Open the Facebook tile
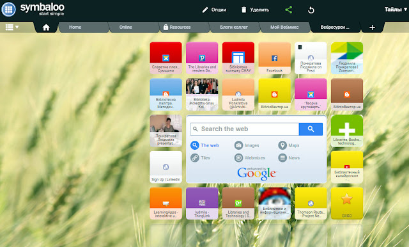The height and width of the screenshot is (247, 409). tap(275, 58)
